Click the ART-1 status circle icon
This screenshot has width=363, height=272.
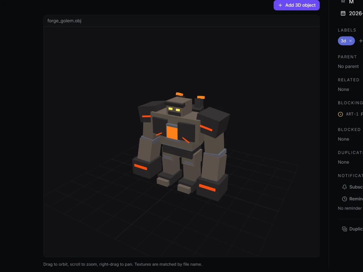tap(340, 114)
